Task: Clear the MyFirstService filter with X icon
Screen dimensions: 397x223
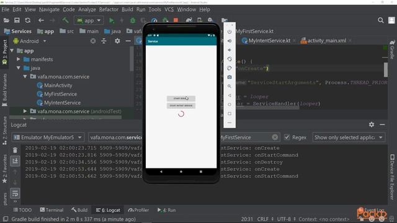Action: pos(275,137)
